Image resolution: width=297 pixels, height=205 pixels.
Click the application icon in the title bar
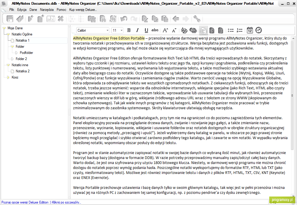click(4, 4)
